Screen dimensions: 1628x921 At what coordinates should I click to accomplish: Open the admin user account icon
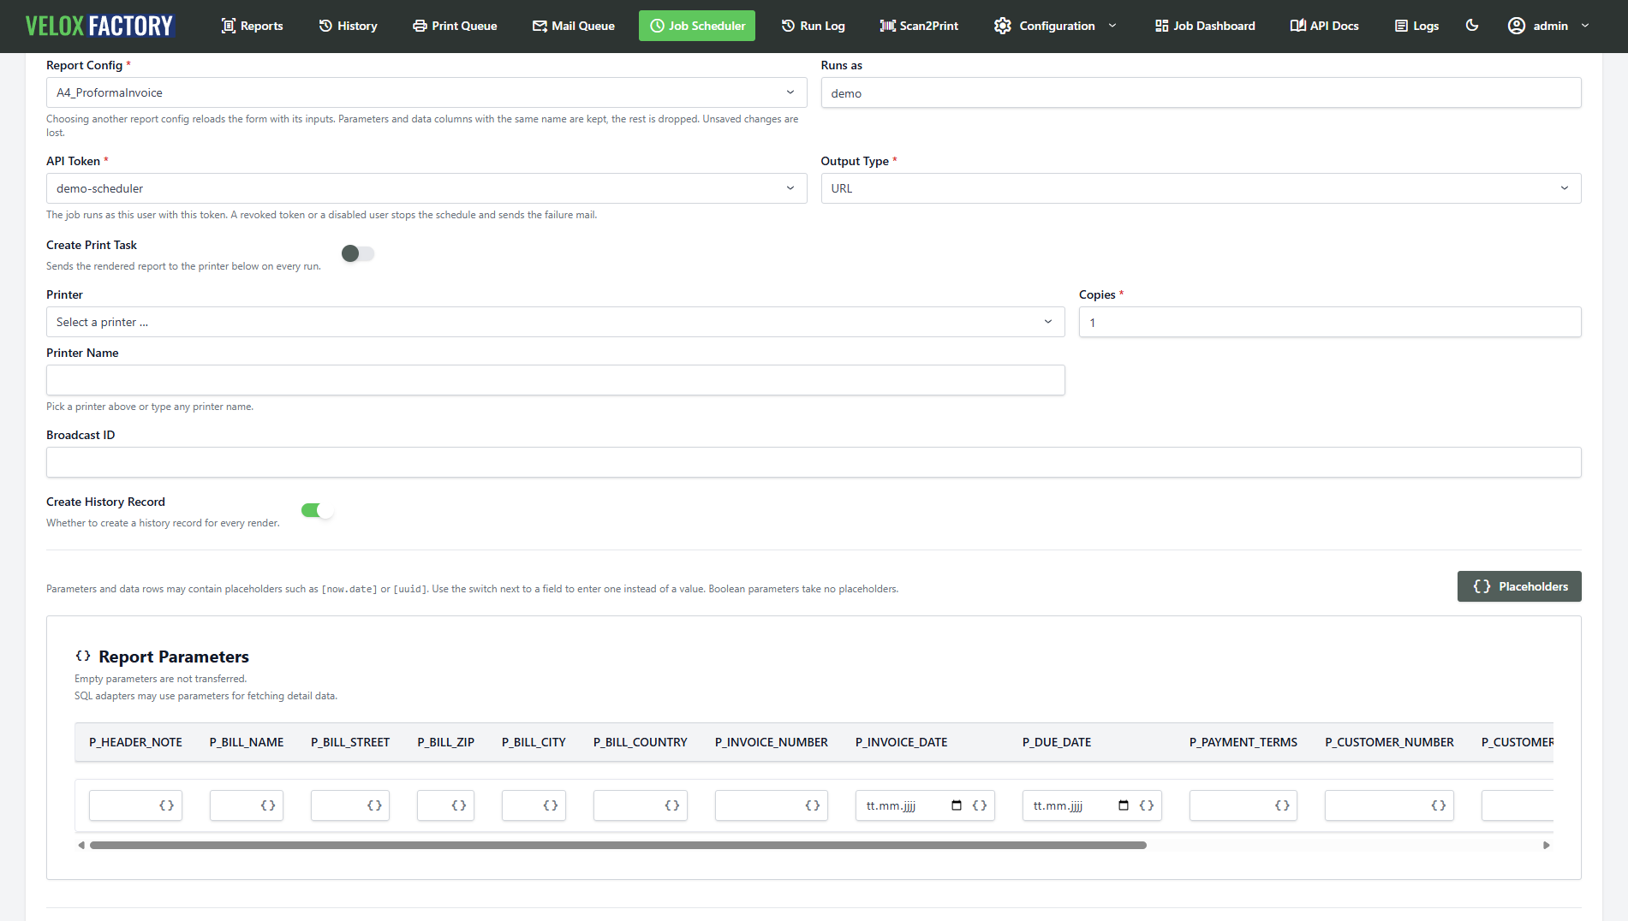(1517, 26)
